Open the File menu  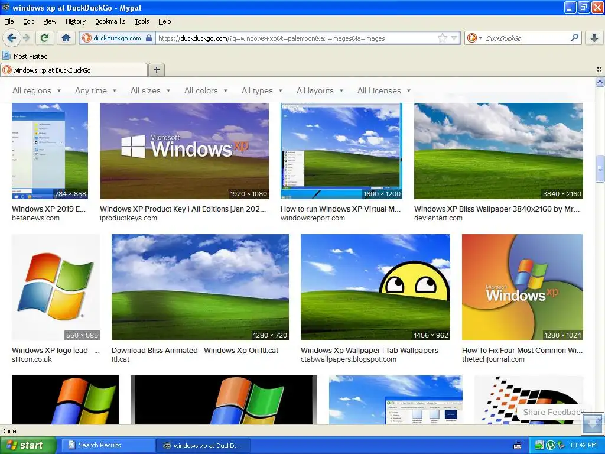click(9, 21)
